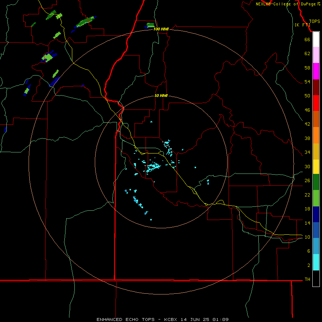The width and height of the screenshot is (322, 322).
Task: Click the legend value '38'
Action: click(307, 138)
